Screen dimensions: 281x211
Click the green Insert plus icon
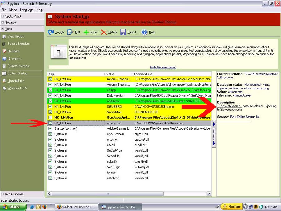[x=86, y=32]
